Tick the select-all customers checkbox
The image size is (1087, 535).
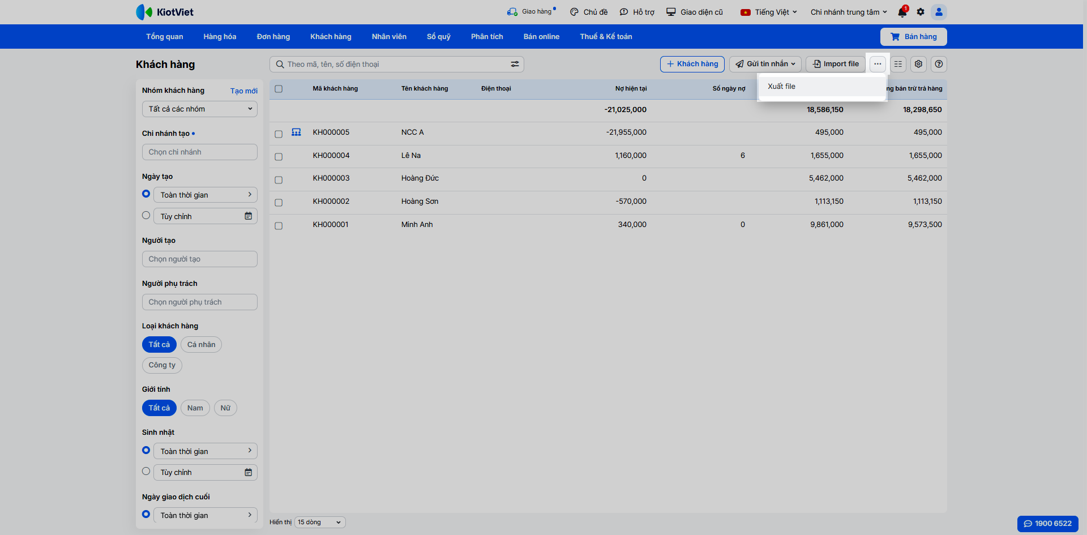pos(279,89)
